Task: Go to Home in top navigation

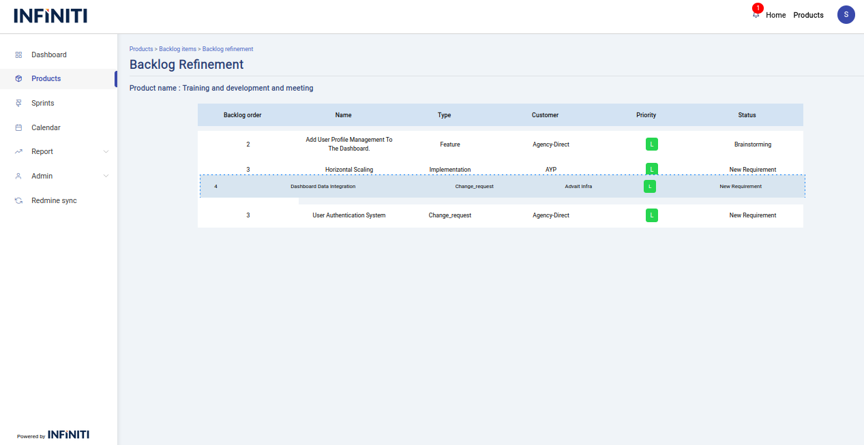Action: (x=775, y=15)
